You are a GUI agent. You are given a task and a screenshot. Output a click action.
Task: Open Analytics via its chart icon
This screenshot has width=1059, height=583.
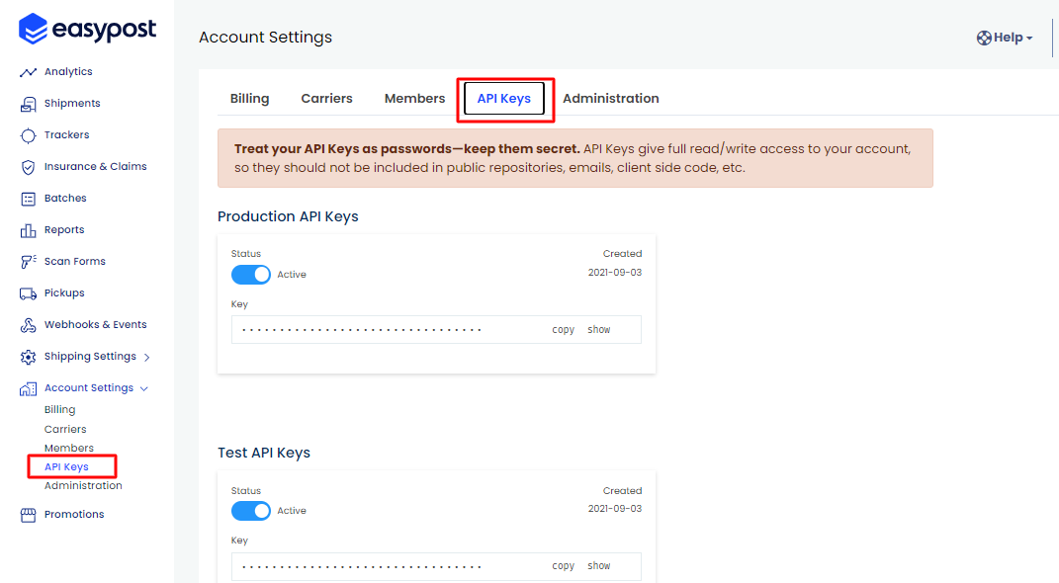28,72
